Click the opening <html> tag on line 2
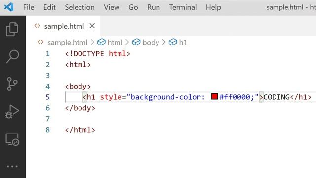This screenshot has height=178, width=316. pos(78,65)
